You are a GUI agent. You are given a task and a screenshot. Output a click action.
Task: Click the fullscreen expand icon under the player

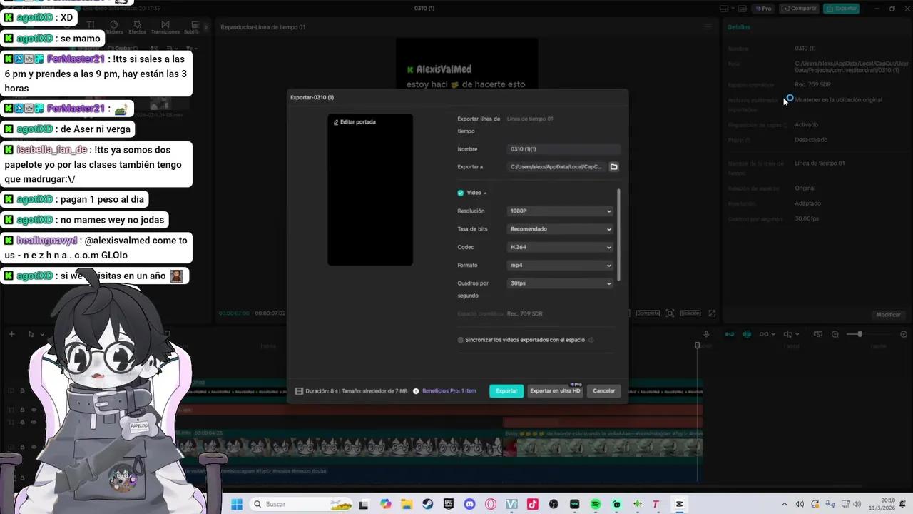coord(712,313)
